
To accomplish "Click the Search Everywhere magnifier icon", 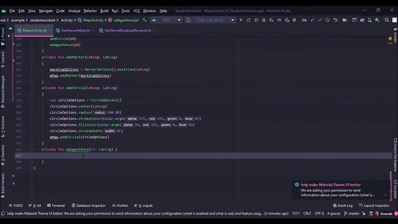I will pyautogui.click(x=387, y=20).
